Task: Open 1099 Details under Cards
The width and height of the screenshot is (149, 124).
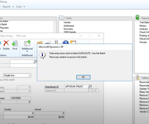Action: pos(70,32)
